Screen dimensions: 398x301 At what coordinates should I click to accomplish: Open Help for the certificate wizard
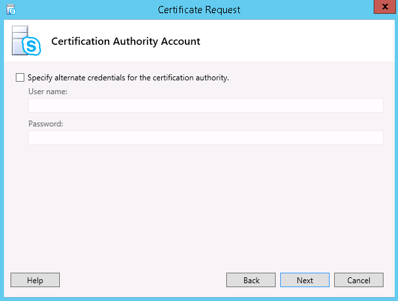point(35,280)
